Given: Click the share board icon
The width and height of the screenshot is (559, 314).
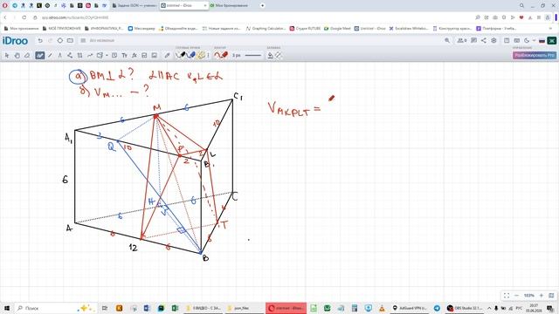Looking at the screenshot, I should point(483,41).
